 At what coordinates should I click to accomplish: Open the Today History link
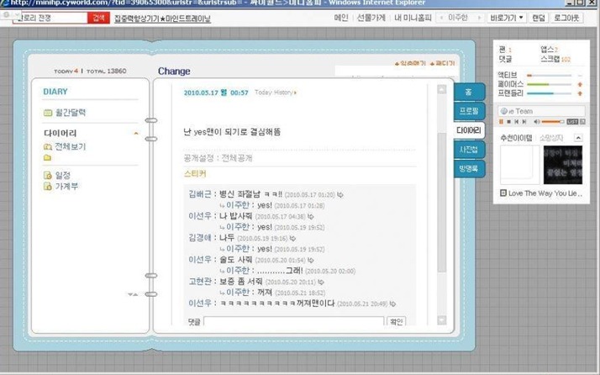pyautogui.click(x=275, y=92)
